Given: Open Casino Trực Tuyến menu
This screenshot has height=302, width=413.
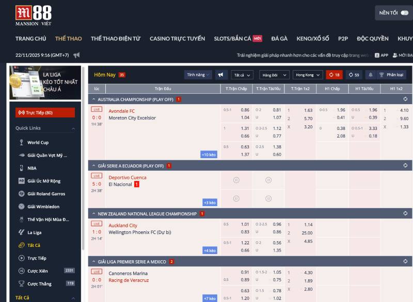Looking at the screenshot, I should (x=177, y=39).
